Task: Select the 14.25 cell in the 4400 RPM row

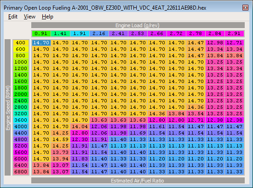Action: point(61,133)
